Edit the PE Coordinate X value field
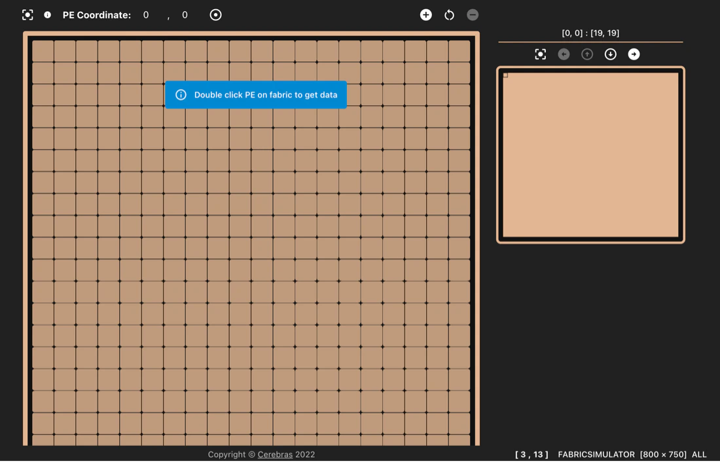The width and height of the screenshot is (720, 463). coord(146,15)
